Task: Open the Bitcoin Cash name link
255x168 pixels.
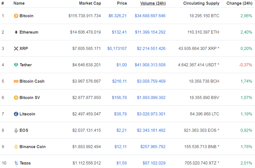Action: (x=32, y=81)
